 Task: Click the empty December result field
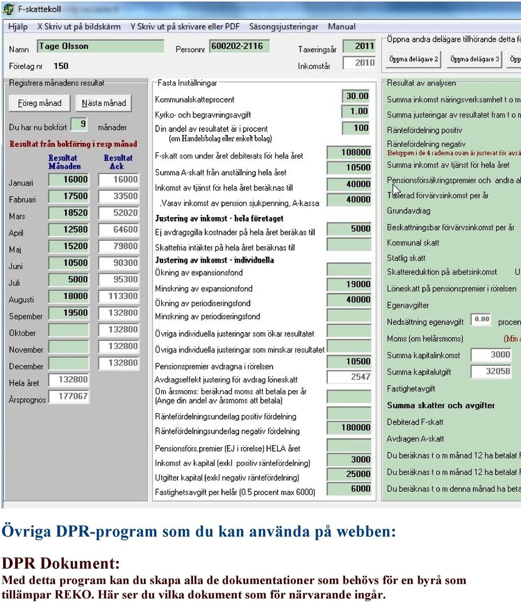coord(69,363)
